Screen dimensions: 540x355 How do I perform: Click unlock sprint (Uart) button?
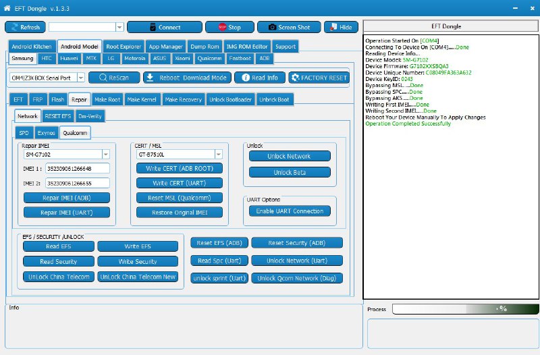219,278
